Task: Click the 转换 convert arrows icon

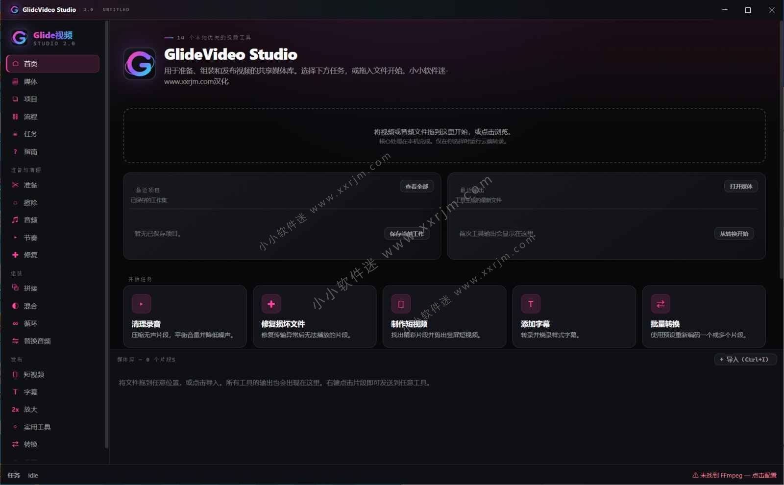Action: [15, 444]
